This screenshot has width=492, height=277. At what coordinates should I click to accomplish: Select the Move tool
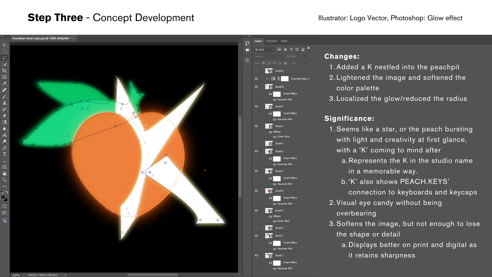click(4, 45)
